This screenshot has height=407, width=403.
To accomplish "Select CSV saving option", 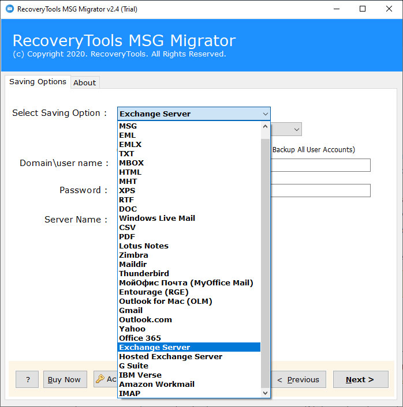I will [189, 227].
